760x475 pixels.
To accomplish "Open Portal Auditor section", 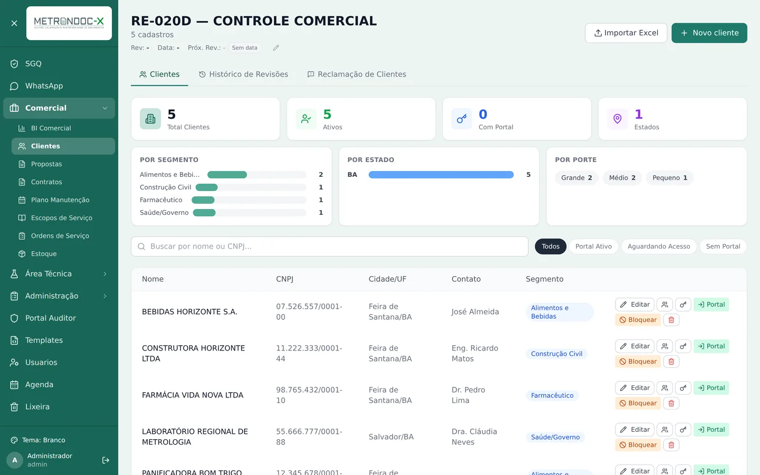I will pos(59,318).
